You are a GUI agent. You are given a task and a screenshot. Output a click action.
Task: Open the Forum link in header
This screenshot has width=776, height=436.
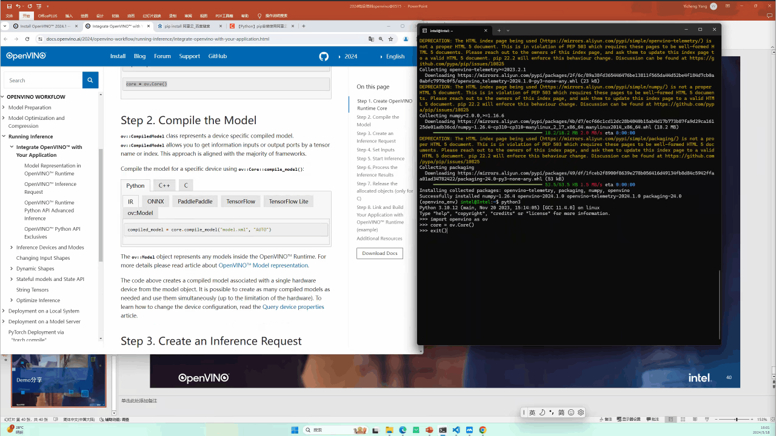tap(162, 56)
